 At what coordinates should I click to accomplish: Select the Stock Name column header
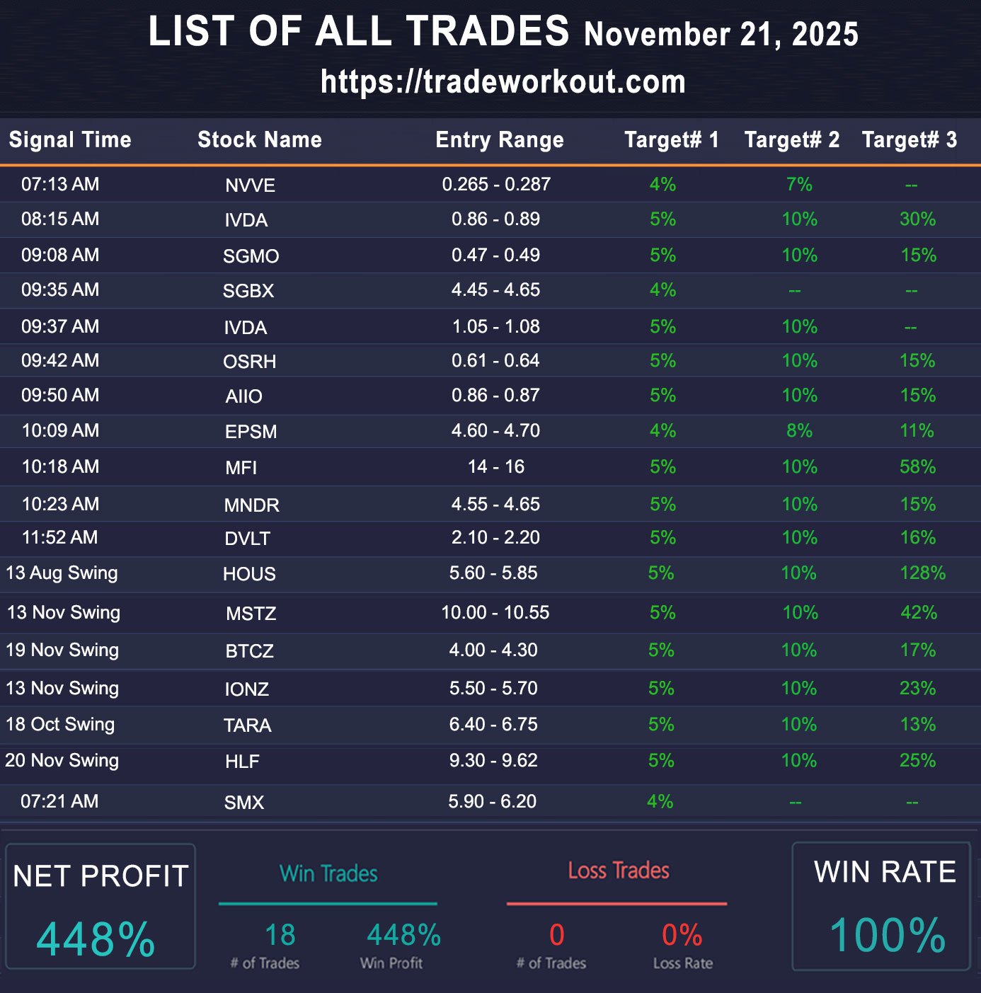tap(260, 139)
